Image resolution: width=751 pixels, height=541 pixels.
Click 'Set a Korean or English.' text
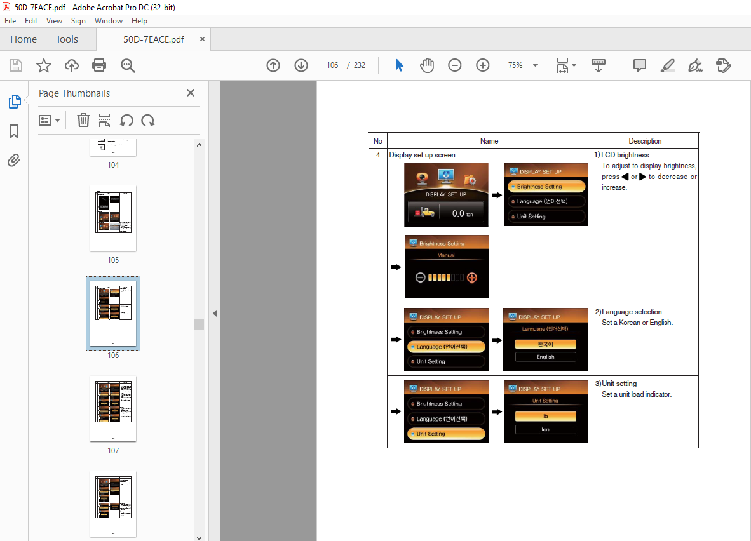click(637, 323)
